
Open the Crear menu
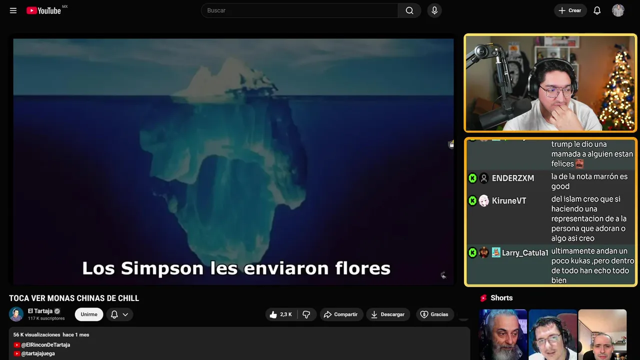(x=570, y=10)
